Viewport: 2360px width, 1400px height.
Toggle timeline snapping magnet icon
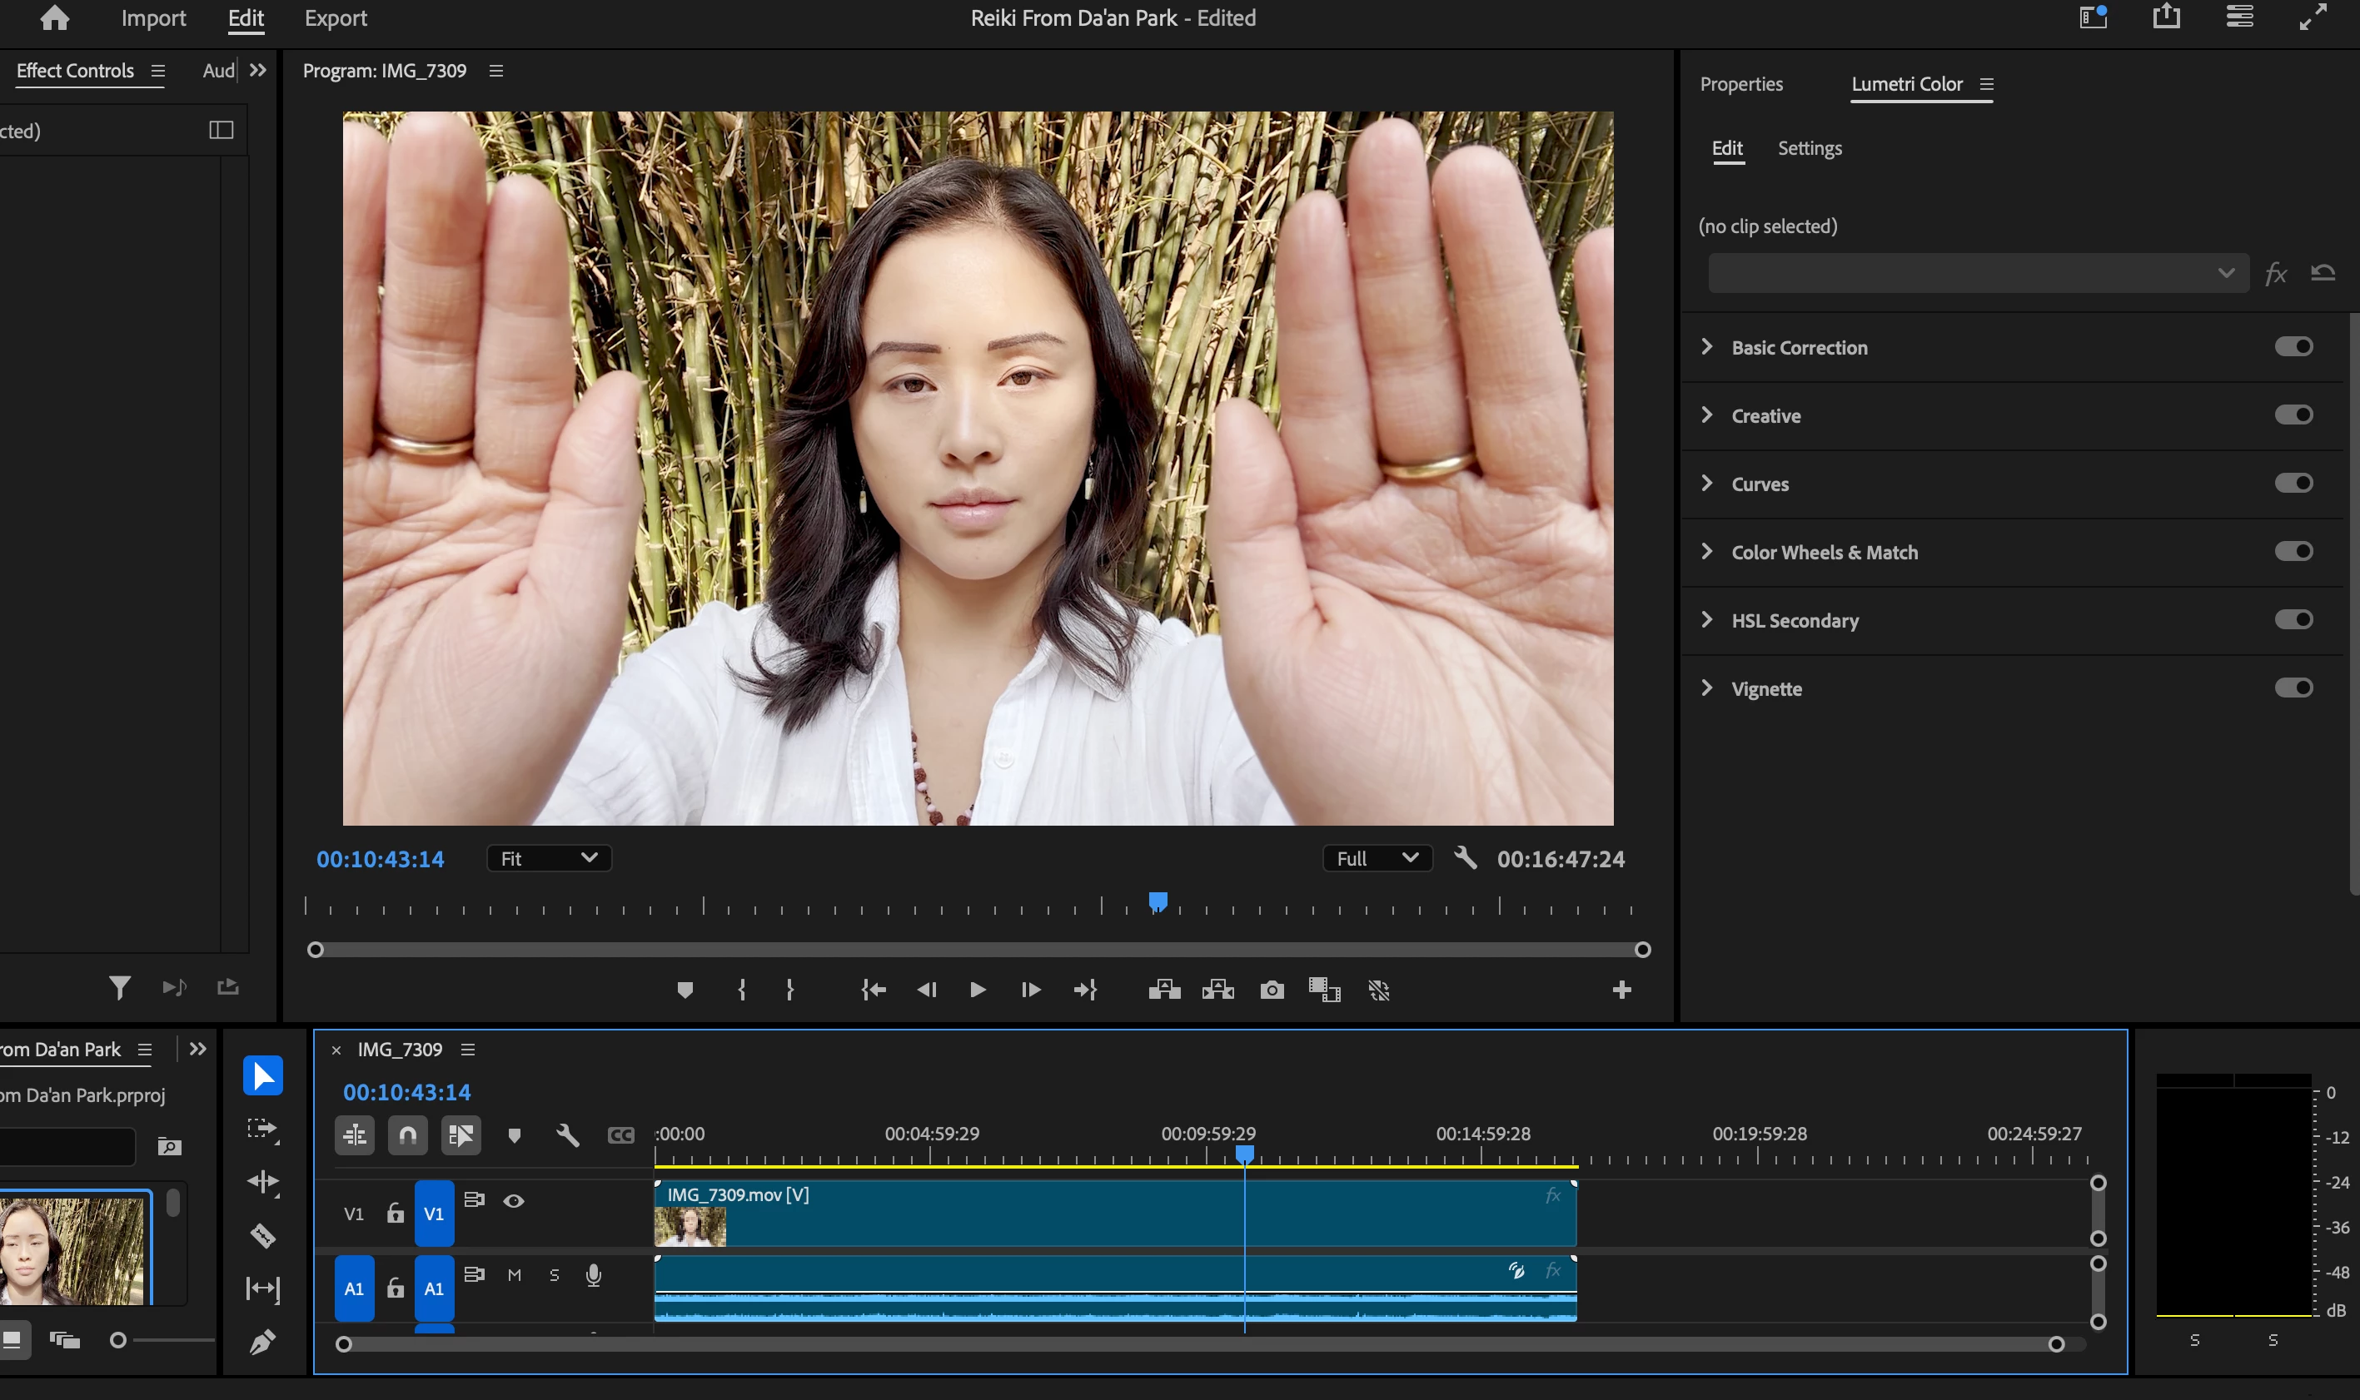coord(408,1135)
